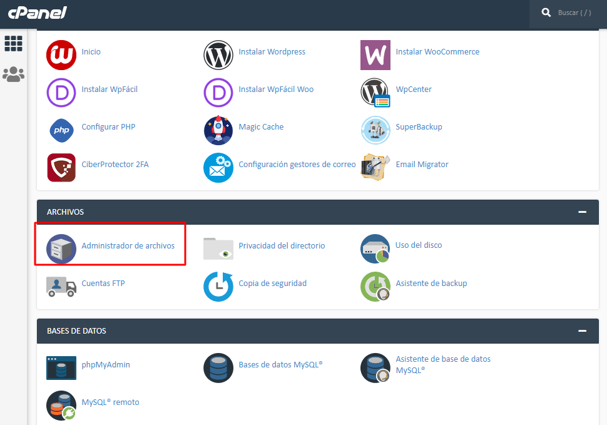Click the MySQL remoto icon
This screenshot has height=425, width=607.
61,405
